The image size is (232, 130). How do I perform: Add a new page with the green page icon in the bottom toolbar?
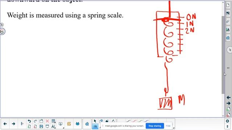coord(29,126)
